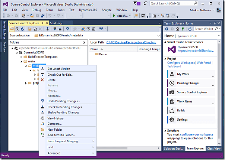Collapse the Dynamics365FO tree node
Image resolution: width=225 pixels, height=160 pixels.
click(17, 53)
